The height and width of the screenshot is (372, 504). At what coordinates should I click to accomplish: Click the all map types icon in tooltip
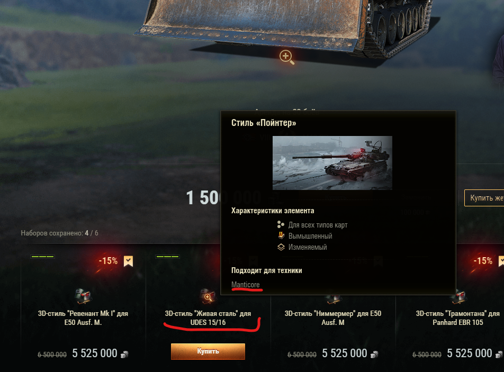coord(281,224)
